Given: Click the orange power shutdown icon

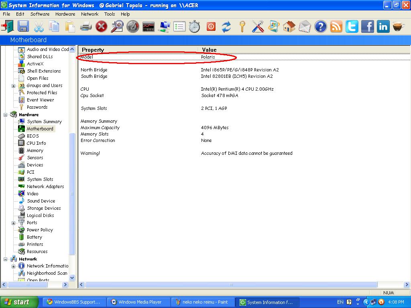Looking at the screenshot, I should (211, 26).
